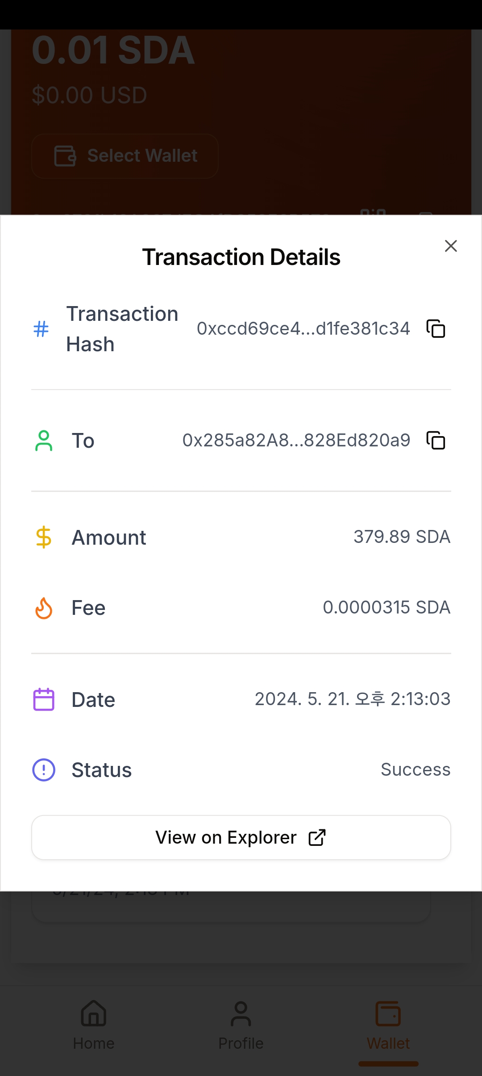The width and height of the screenshot is (482, 1076).
Task: Click the purple calendar Date icon
Action: 44,699
